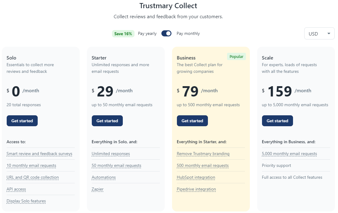Open Smart review and feedback surveys

pyautogui.click(x=40, y=154)
